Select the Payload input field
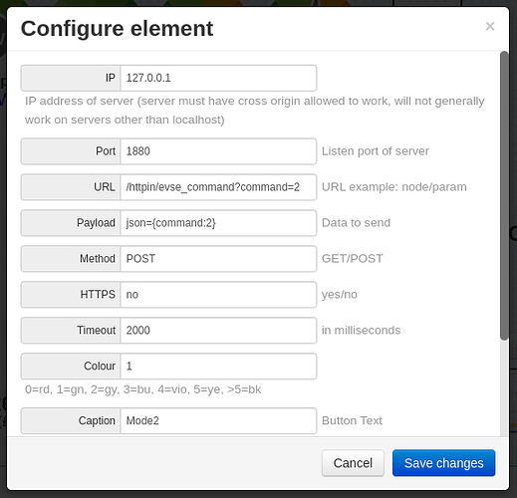 click(x=218, y=223)
